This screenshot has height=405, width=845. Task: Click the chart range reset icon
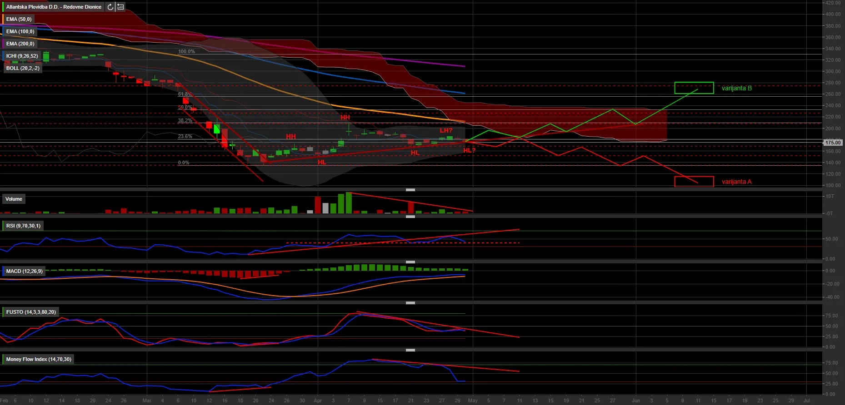point(120,7)
